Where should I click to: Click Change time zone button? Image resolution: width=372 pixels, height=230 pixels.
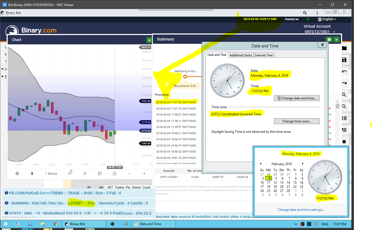(297, 121)
